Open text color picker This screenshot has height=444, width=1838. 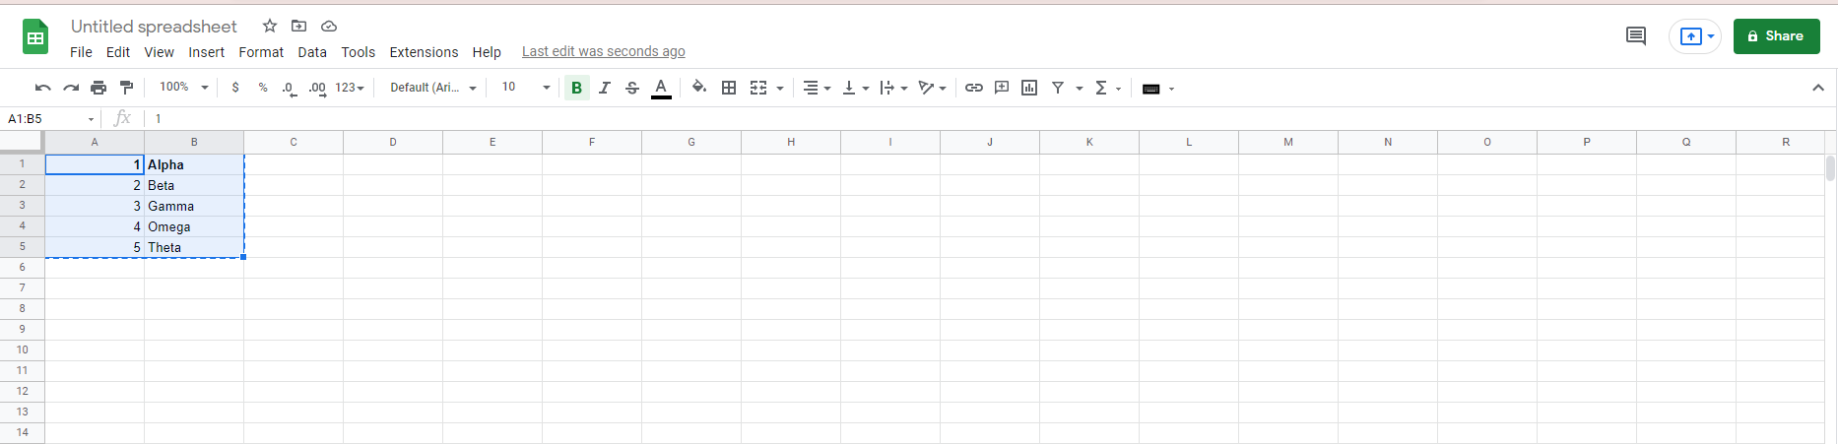(x=662, y=88)
